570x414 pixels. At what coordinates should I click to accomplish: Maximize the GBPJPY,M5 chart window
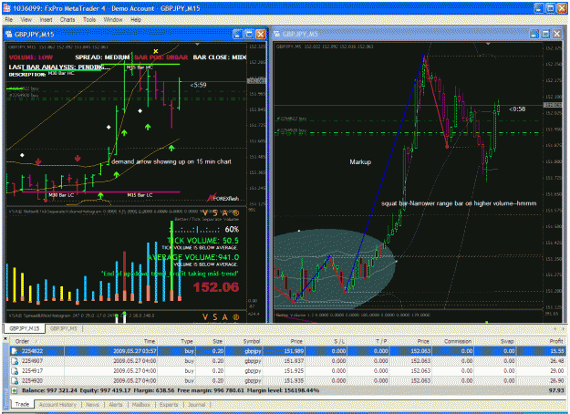545,34
